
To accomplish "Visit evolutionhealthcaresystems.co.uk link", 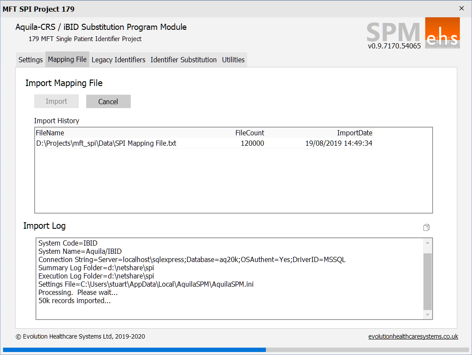I will point(413,336).
